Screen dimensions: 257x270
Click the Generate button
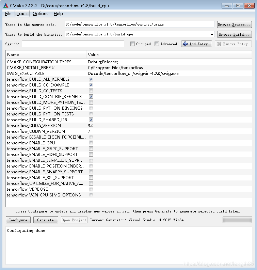(46, 220)
